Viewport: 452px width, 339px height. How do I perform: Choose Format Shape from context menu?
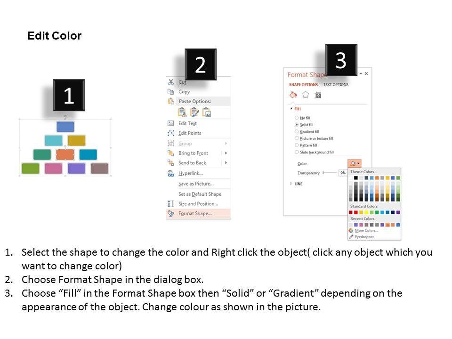click(x=195, y=213)
